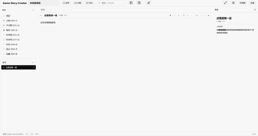Image resolution: width=258 pixels, height=136 pixels.
Task: Apply strikethrough formatting in editor toolbar
Action: (x=178, y=15)
